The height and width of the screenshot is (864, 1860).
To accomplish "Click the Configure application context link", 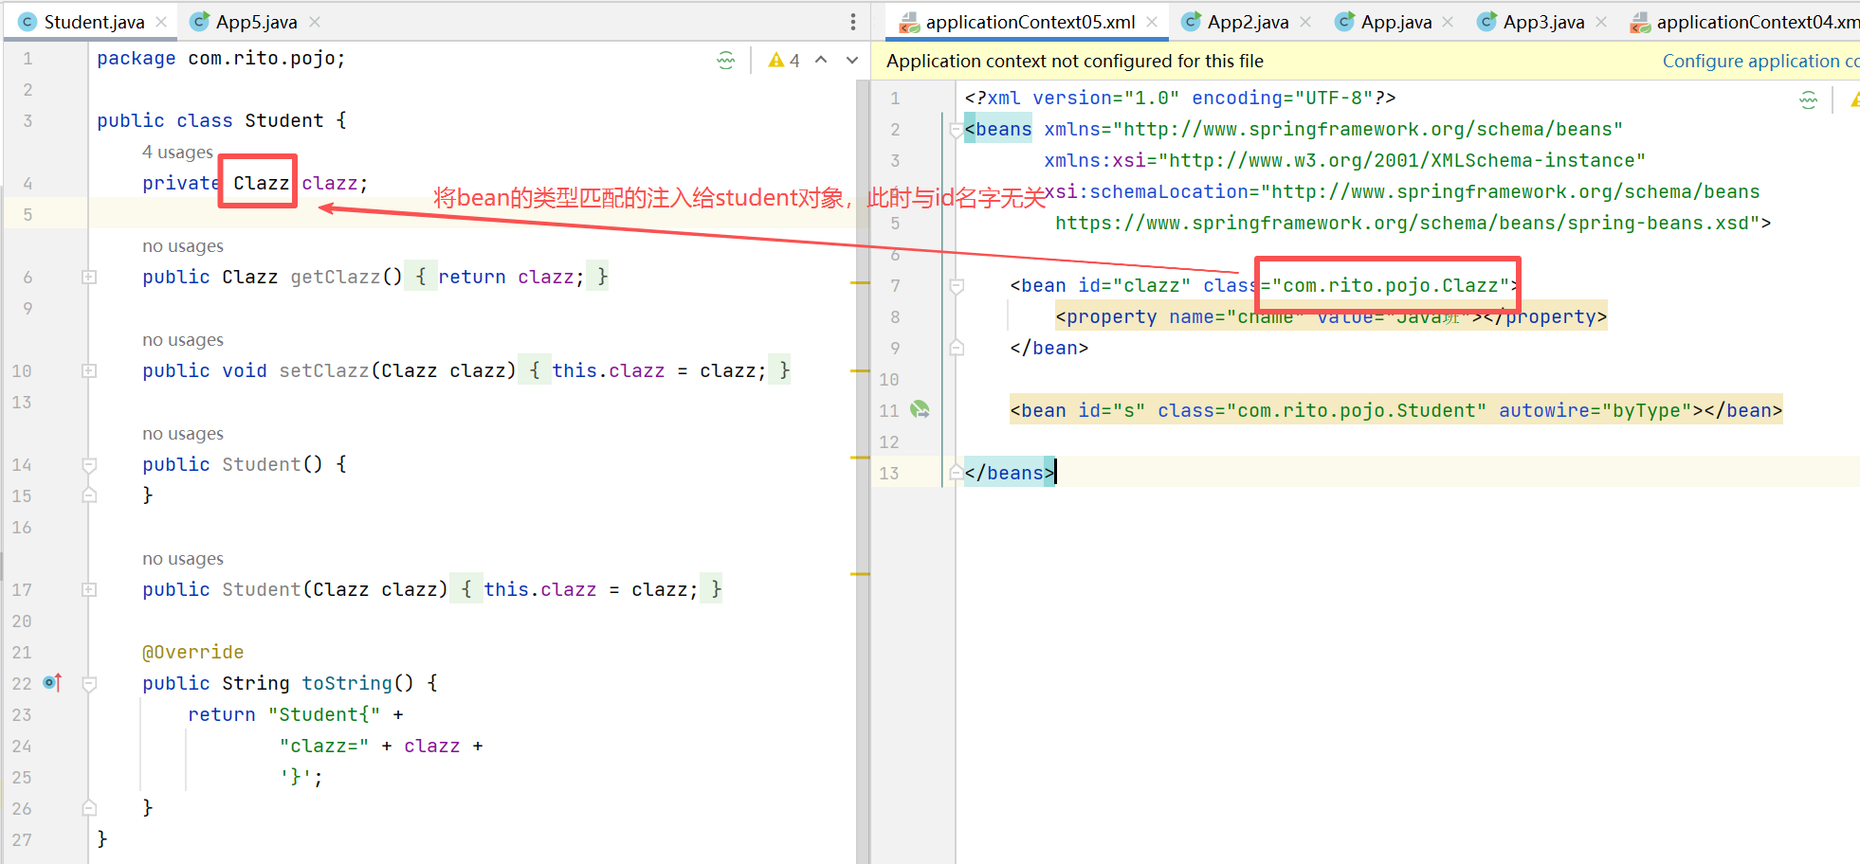I will pyautogui.click(x=1760, y=61).
